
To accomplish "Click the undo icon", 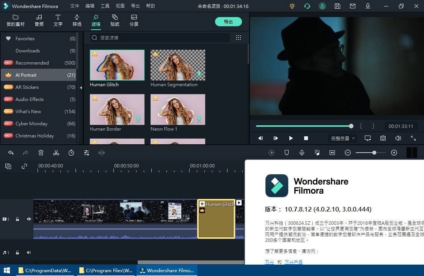I will [x=11, y=152].
